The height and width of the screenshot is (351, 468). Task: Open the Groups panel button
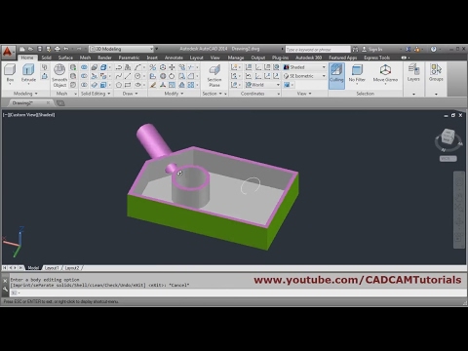(436, 73)
